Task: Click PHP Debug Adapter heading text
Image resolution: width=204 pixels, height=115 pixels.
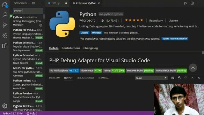Action: (x=99, y=60)
